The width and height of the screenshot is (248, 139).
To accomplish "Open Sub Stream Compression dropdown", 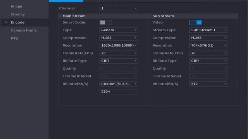I will 208,38.
